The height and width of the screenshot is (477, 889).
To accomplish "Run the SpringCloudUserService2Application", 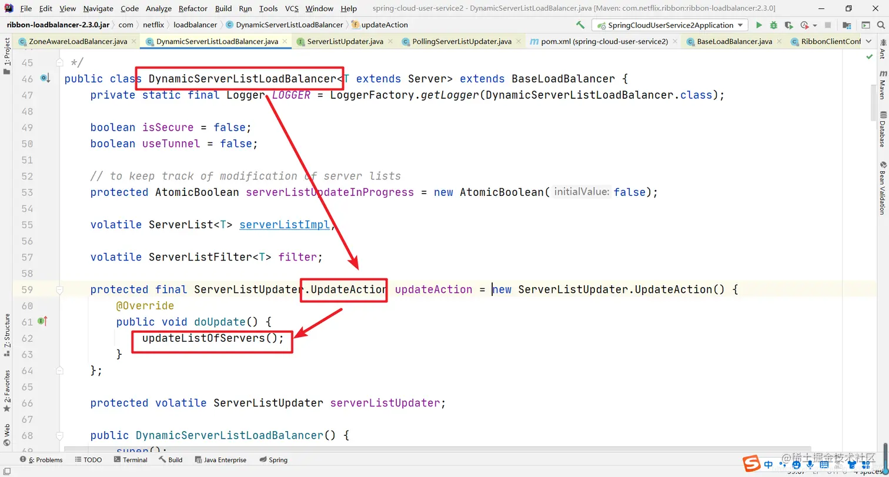I will pyautogui.click(x=759, y=25).
